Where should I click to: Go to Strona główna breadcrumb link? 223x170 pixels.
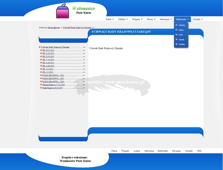pos(54,28)
